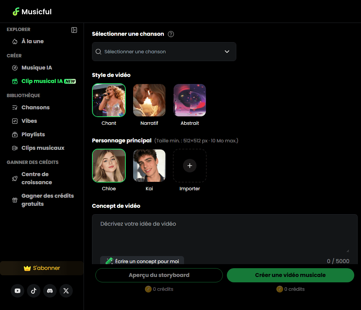This screenshot has width=361, height=310.
Task: Click the S'abonner subscription button
Action: pyautogui.click(x=42, y=268)
